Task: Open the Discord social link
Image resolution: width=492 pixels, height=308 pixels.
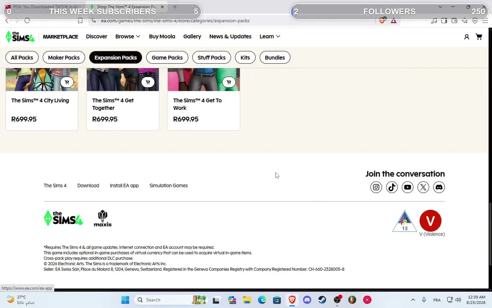Action: [439, 187]
